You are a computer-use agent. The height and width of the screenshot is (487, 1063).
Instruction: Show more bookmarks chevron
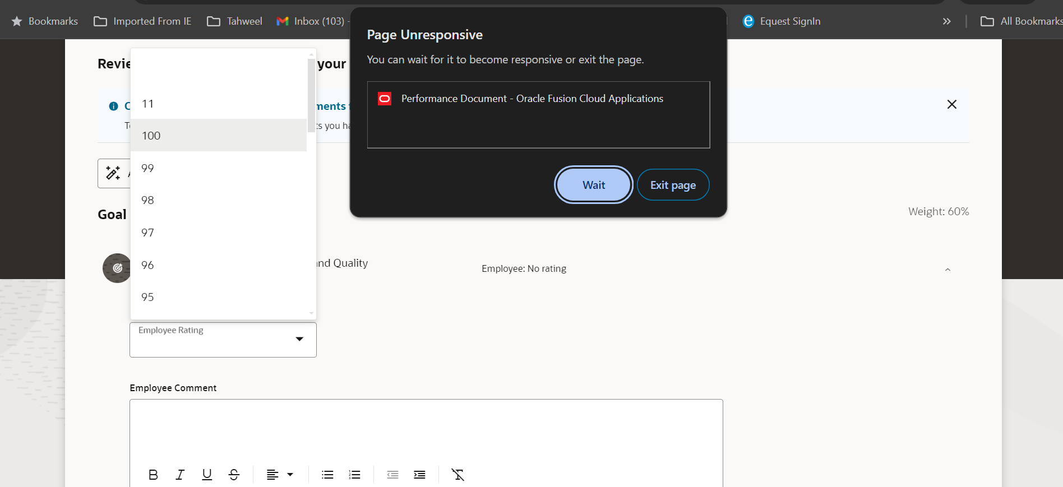[946, 21]
